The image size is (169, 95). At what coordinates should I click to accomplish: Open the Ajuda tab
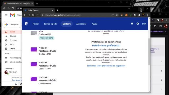[95, 24]
